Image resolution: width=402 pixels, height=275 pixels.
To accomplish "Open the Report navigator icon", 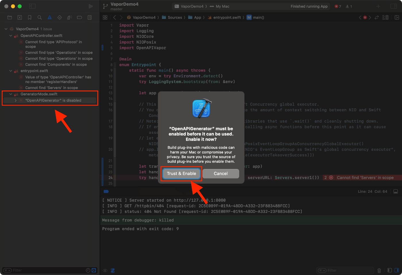I will [90, 17].
